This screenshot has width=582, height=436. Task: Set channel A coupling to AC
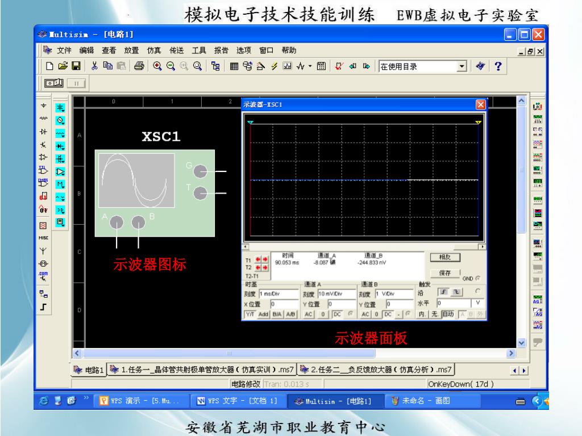[x=308, y=314]
